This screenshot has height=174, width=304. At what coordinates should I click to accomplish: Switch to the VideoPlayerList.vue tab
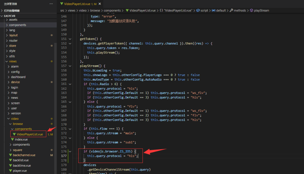click(78, 4)
